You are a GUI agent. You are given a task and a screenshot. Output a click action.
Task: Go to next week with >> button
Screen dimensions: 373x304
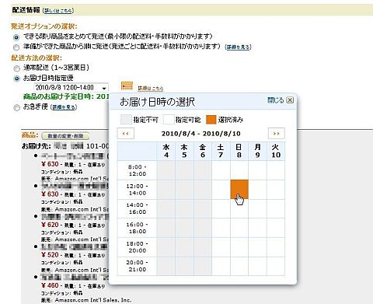click(277, 134)
